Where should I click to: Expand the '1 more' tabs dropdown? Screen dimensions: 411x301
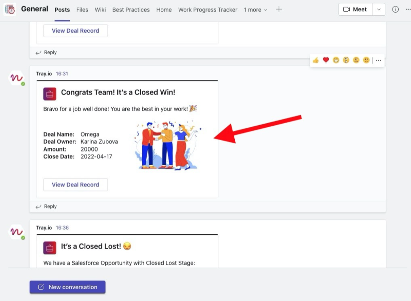(255, 10)
